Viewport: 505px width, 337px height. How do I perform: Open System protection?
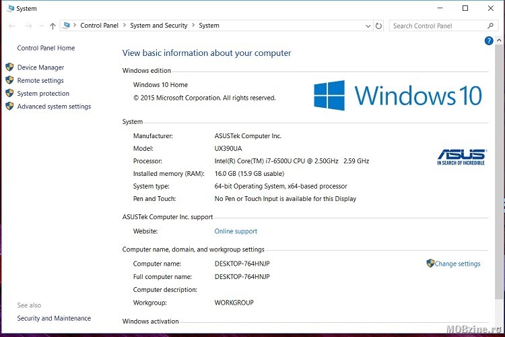coord(43,94)
